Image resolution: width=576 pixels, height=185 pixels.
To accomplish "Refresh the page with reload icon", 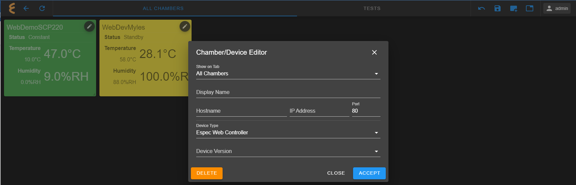I will point(42,8).
